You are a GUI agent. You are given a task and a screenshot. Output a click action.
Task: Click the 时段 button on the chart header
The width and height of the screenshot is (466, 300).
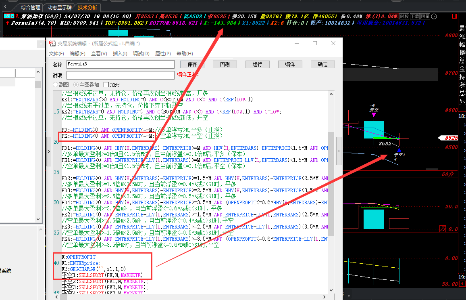[x=404, y=17]
